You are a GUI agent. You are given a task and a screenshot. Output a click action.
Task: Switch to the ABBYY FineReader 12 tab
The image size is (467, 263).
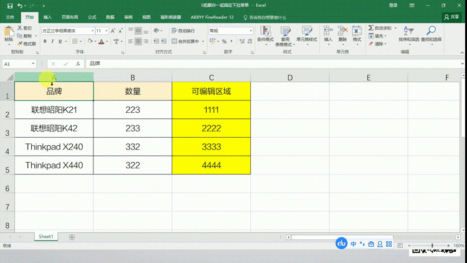(212, 17)
